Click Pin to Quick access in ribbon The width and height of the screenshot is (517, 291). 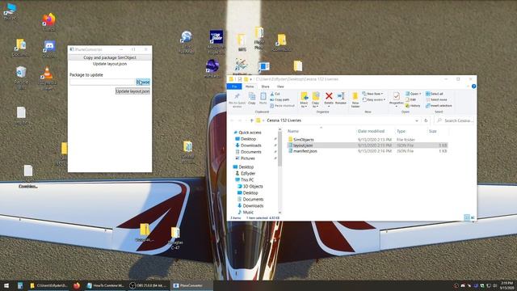[237, 99]
